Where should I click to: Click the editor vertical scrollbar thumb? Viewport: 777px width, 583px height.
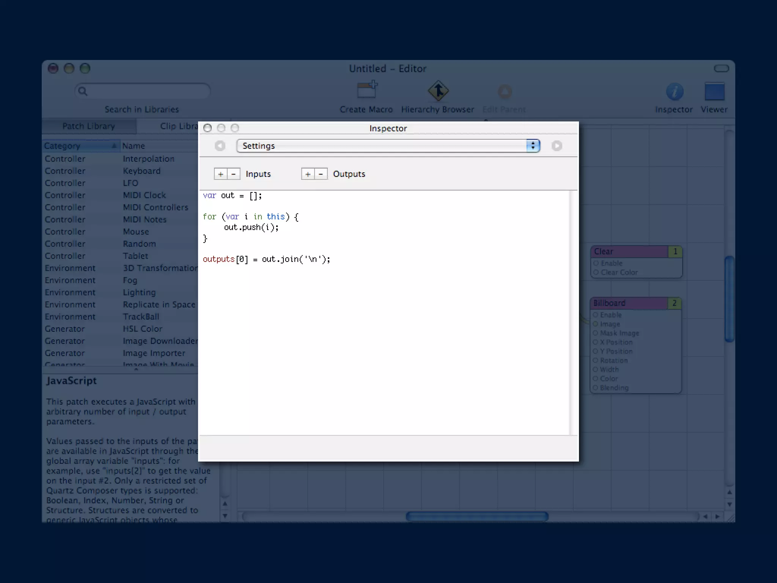point(729,299)
